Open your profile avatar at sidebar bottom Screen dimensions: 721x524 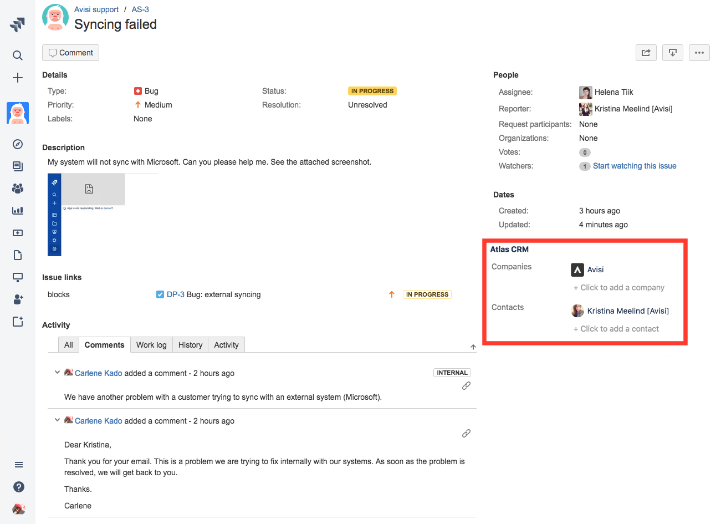click(x=19, y=508)
